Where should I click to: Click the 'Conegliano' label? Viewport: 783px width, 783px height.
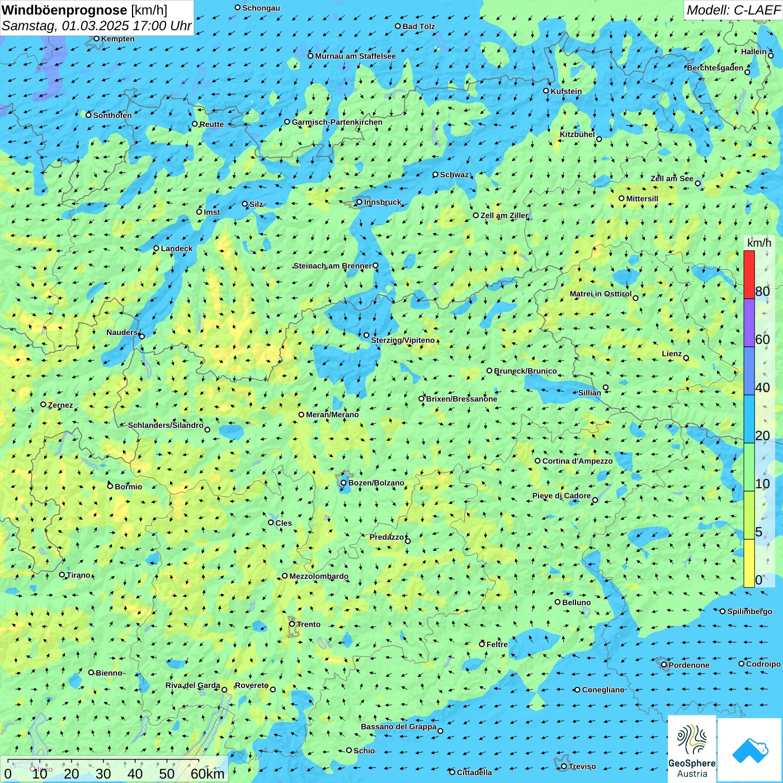click(603, 690)
